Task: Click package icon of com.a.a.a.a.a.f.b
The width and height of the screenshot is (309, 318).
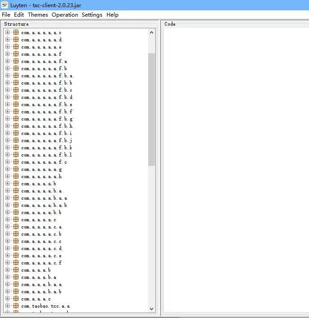Action: (16, 68)
